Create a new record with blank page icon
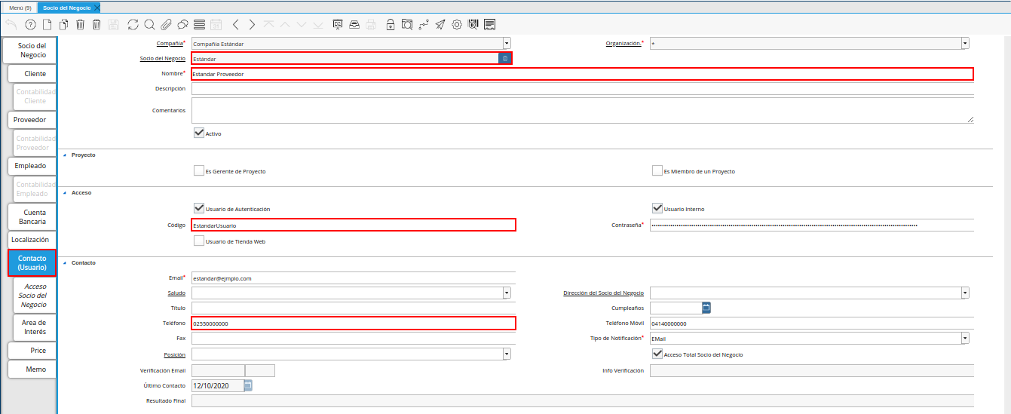The width and height of the screenshot is (1011, 414). (47, 24)
